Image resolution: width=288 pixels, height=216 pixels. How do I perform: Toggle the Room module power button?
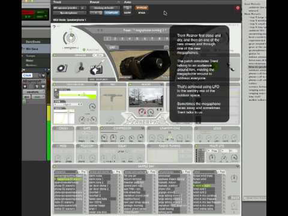tap(130, 85)
